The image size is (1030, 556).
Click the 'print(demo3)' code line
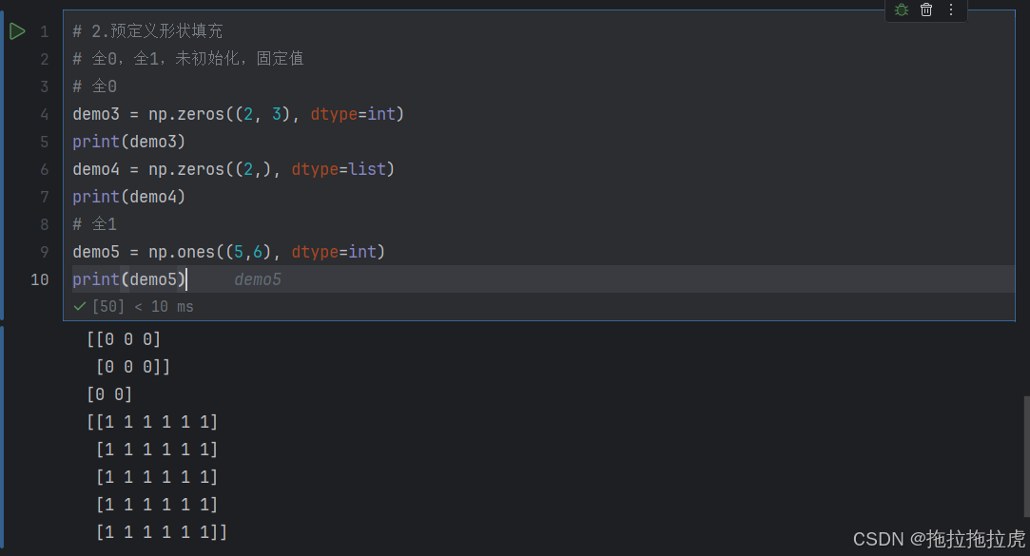128,142
